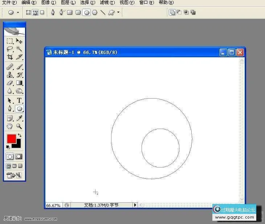Screen dimensions: 265x224
Task: Open the tool preset picker dropdown arrow
Action: (18, 12)
